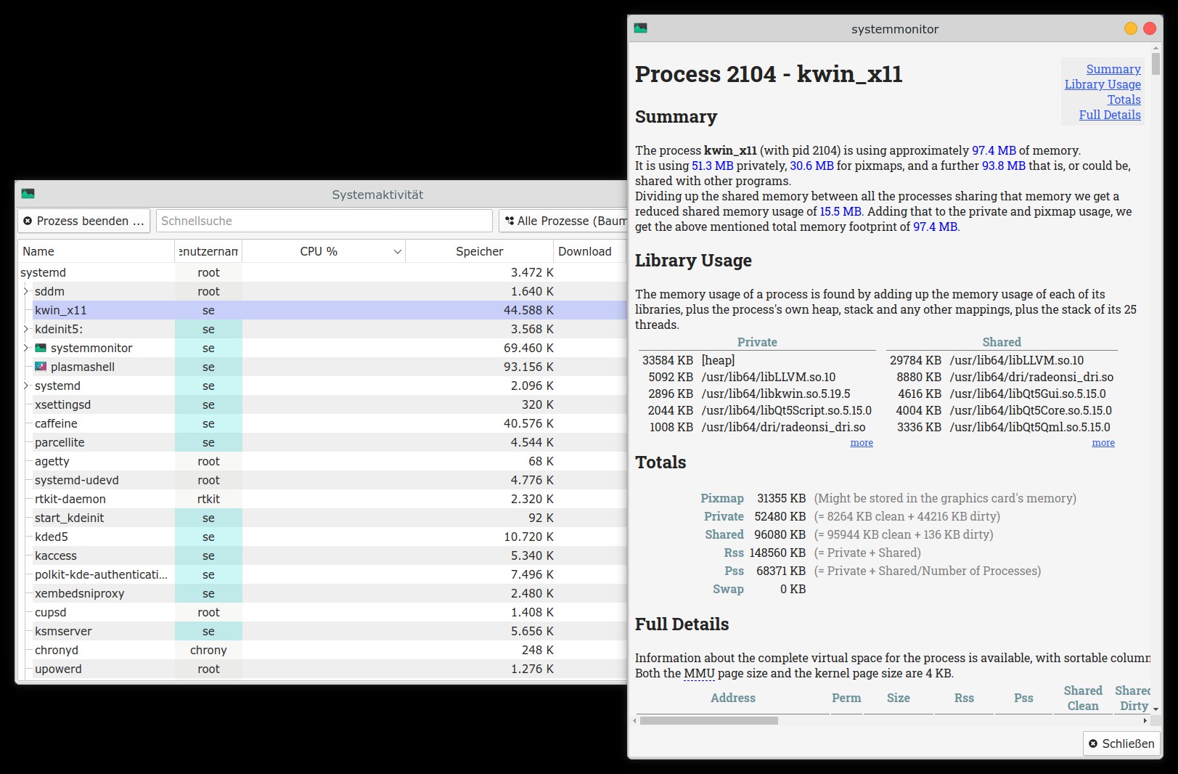The image size is (1178, 774).
Task: Click the red close button of systemmonitor
Action: point(1150,28)
